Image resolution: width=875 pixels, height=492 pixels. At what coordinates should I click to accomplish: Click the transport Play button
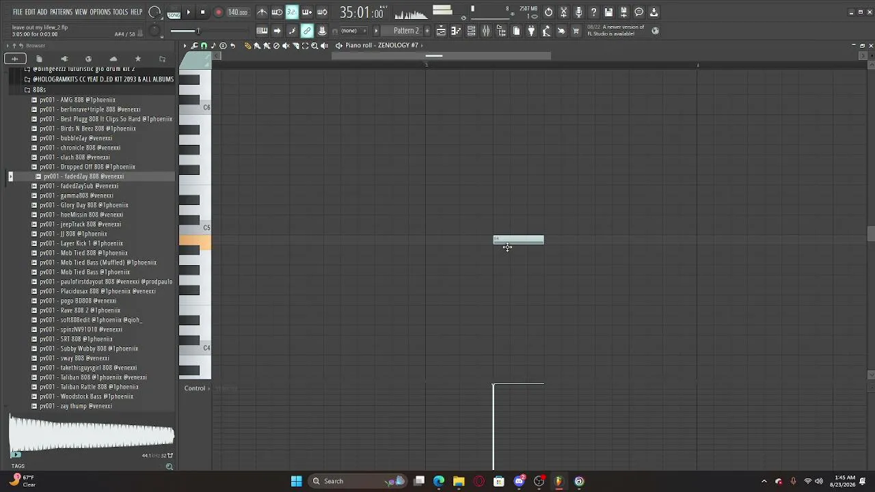click(x=189, y=12)
